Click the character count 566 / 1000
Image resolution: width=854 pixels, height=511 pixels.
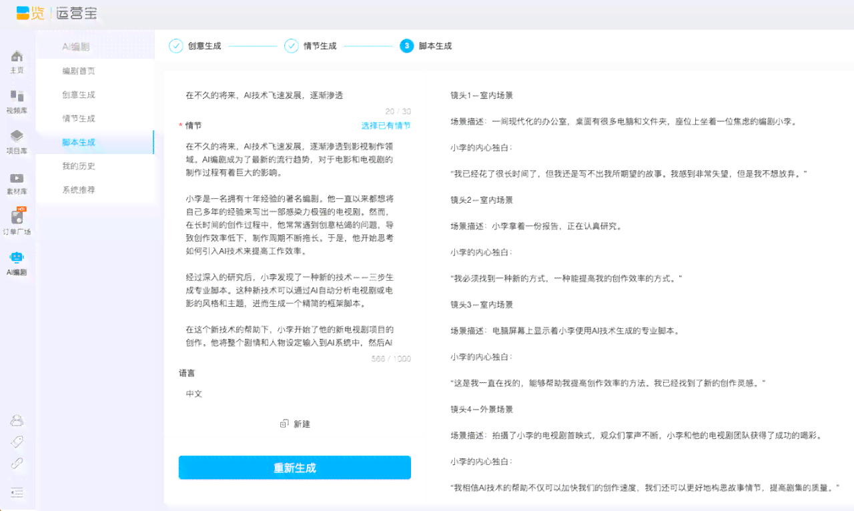[x=391, y=359]
